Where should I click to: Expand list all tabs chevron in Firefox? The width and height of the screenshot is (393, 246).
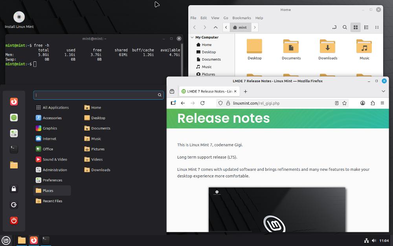383,91
